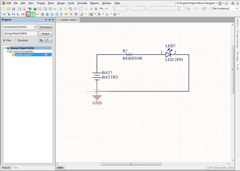Image resolution: width=240 pixels, height=171 pixels.
Task: Click the Project button
Action: (x=46, y=34)
